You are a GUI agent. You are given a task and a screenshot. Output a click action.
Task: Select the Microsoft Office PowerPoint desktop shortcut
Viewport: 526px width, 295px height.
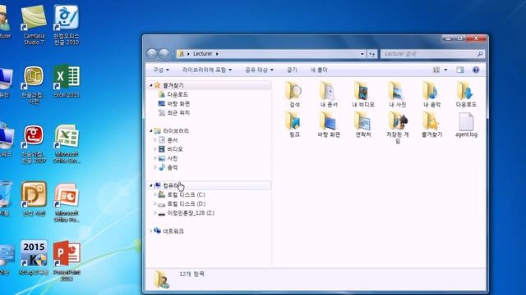tap(67, 202)
